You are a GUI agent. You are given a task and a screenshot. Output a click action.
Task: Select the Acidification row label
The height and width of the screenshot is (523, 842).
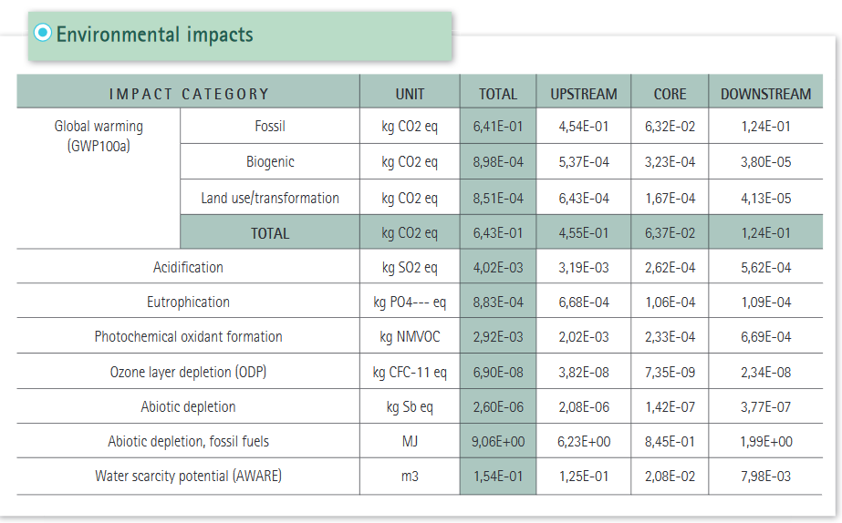coord(188,267)
